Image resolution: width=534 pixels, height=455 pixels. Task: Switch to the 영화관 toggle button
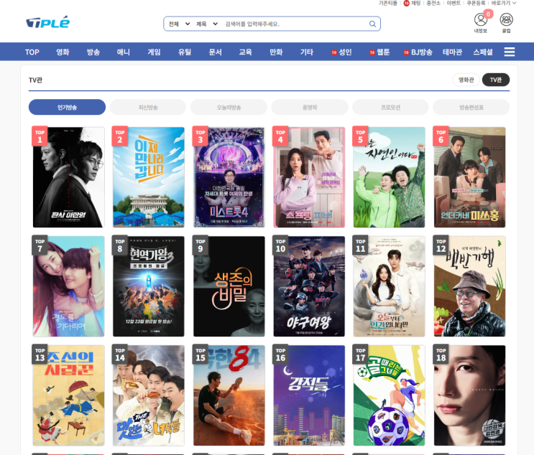[x=466, y=80]
